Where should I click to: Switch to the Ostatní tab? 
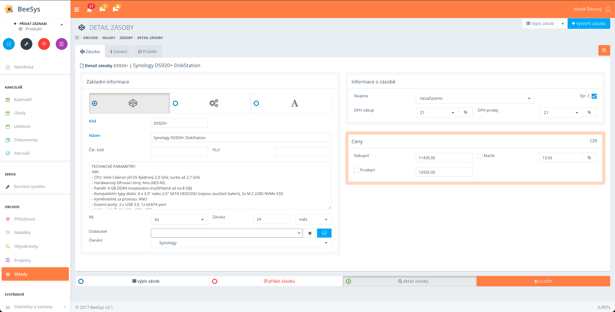tap(119, 51)
